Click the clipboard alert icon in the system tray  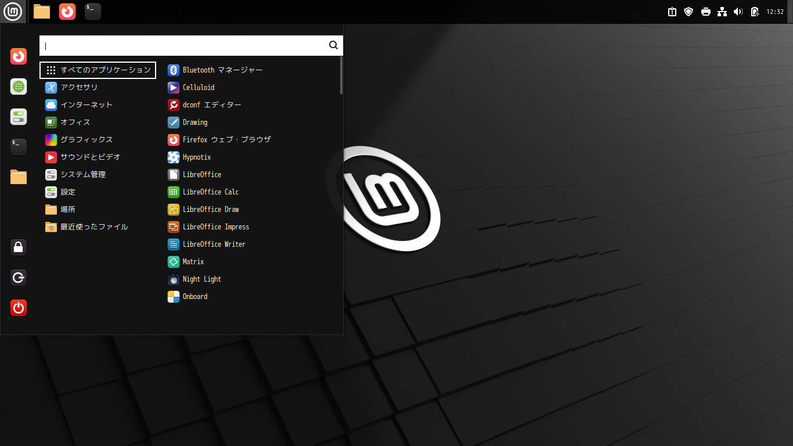672,12
